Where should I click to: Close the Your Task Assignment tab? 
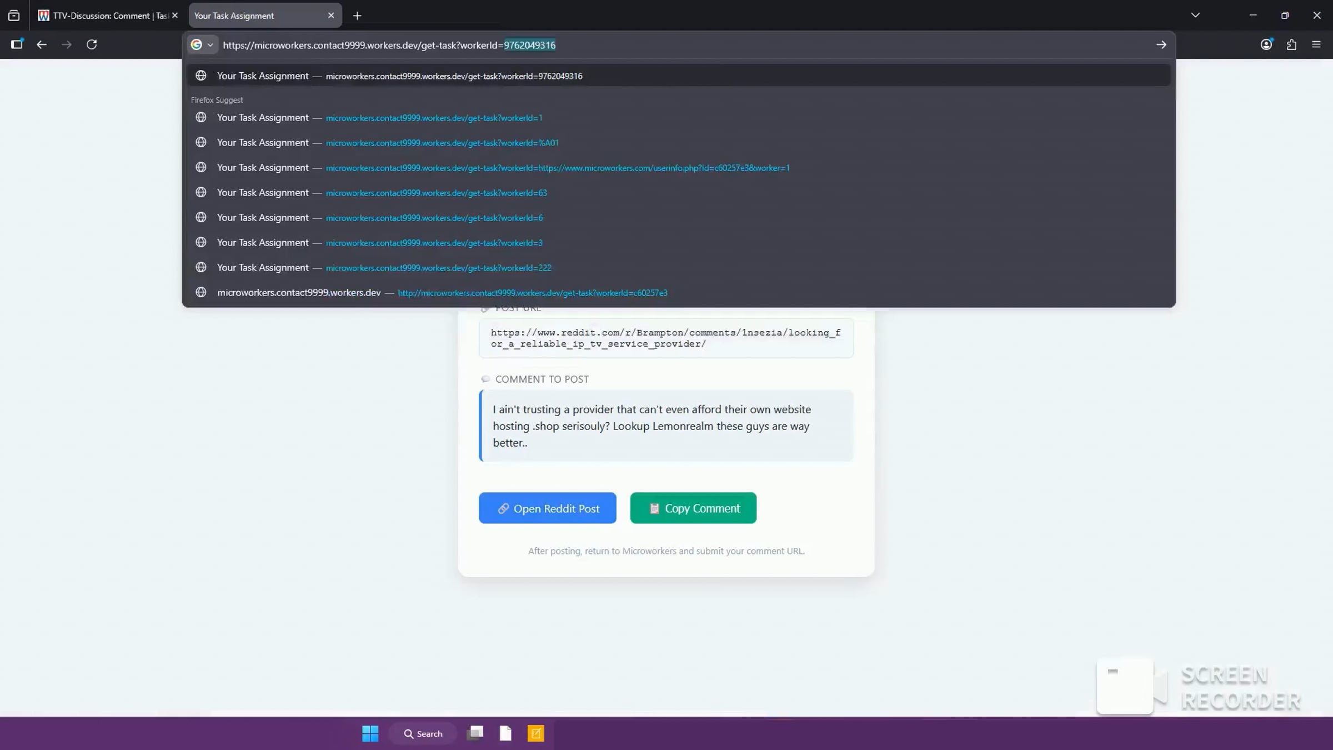(x=331, y=16)
